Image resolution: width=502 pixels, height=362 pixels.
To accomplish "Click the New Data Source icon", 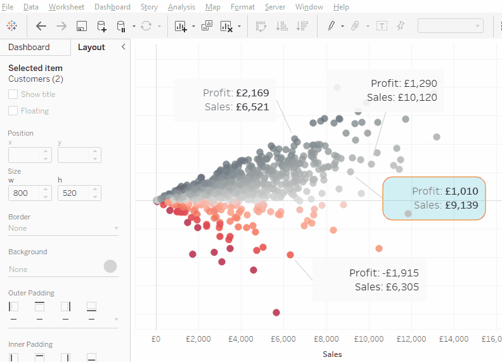I will [x=101, y=26].
